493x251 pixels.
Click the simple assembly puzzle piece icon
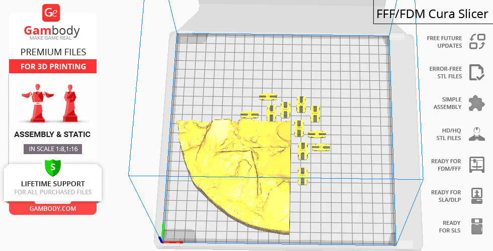coord(476,103)
